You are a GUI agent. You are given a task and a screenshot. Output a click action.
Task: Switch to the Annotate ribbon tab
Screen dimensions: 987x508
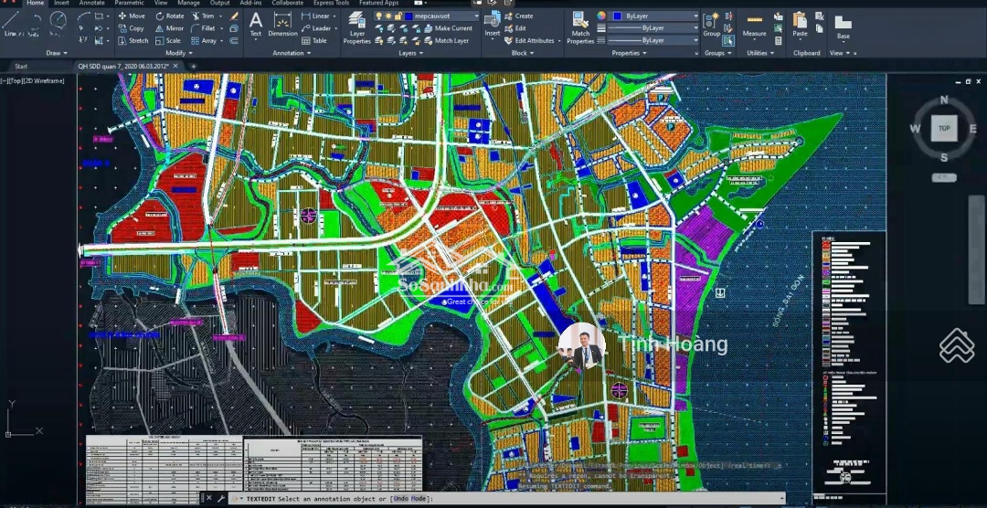[92, 4]
